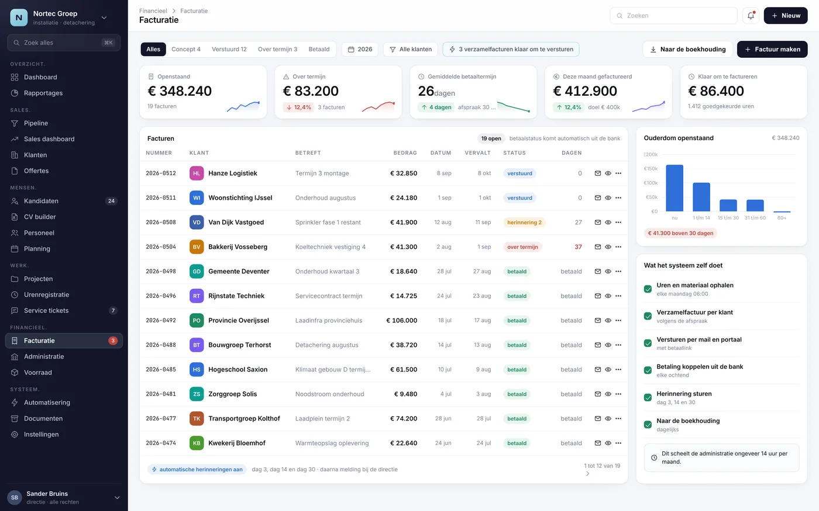Screen dimensions: 819x511
Task: Go to next page of invoices
Action: coord(588,474)
